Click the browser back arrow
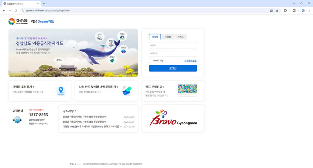Screen dimensions: 313x168 pyautogui.click(x=4, y=11)
